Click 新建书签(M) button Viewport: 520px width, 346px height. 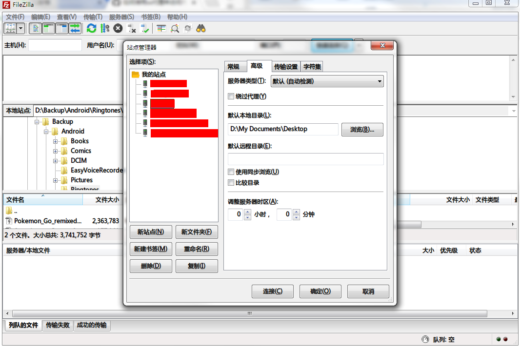point(151,249)
